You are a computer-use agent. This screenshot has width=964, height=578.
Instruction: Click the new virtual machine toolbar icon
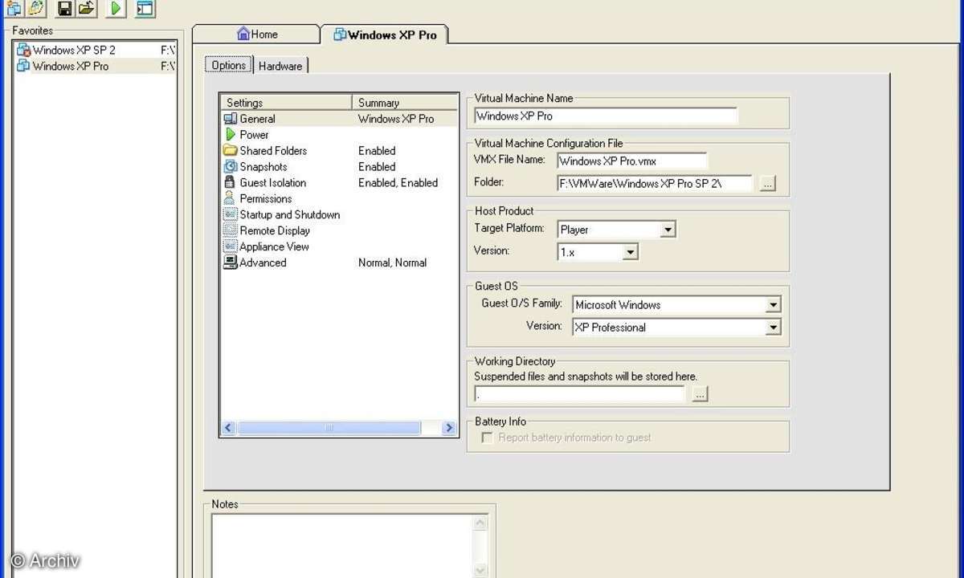tap(14, 8)
